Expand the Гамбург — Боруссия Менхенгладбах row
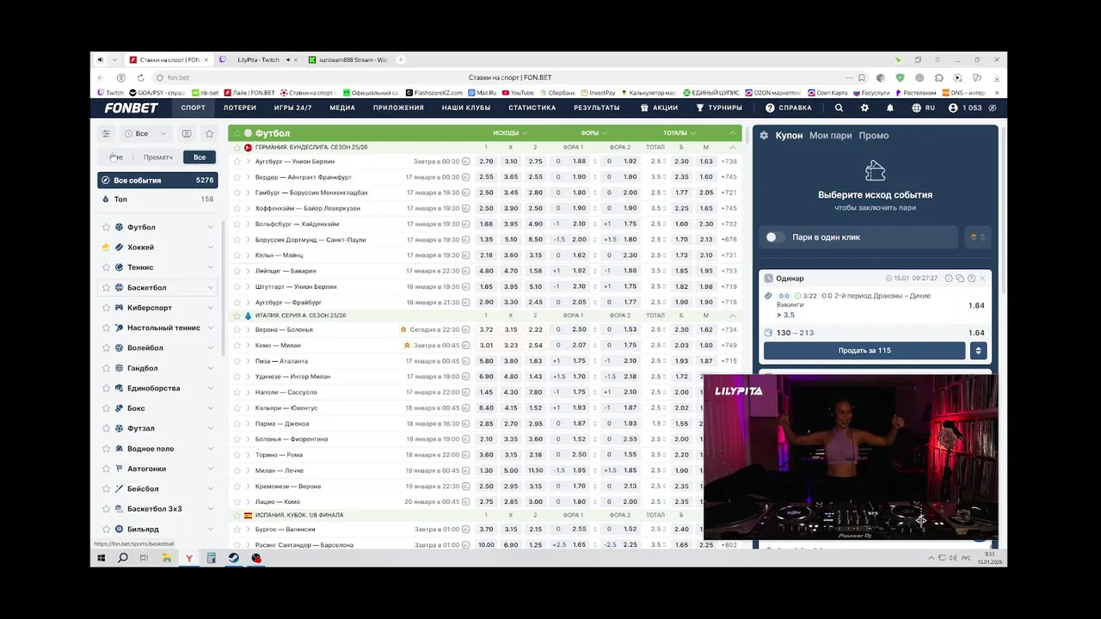Screen dimensions: 1101x619 pos(248,193)
